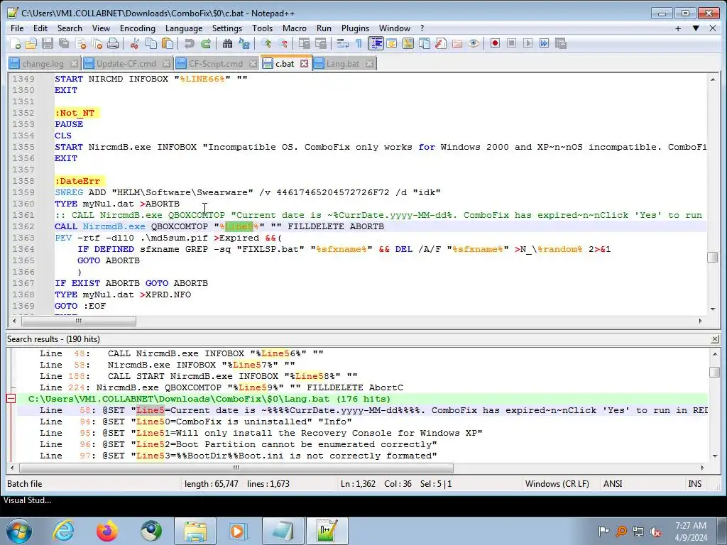Click the editor horizontal scrollbar thumb

(78, 321)
